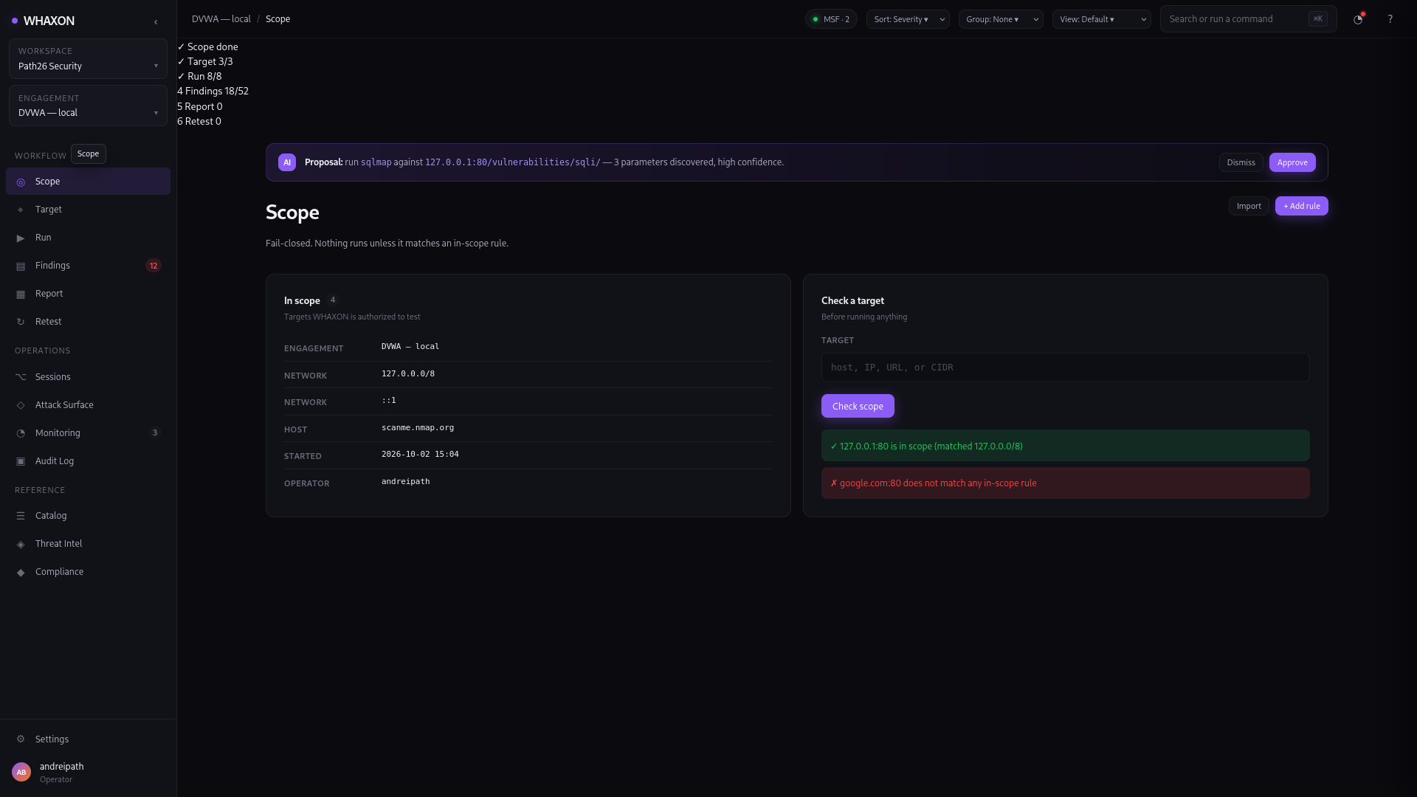
Task: Click the Attack Surface diamond icon
Action: [21, 405]
